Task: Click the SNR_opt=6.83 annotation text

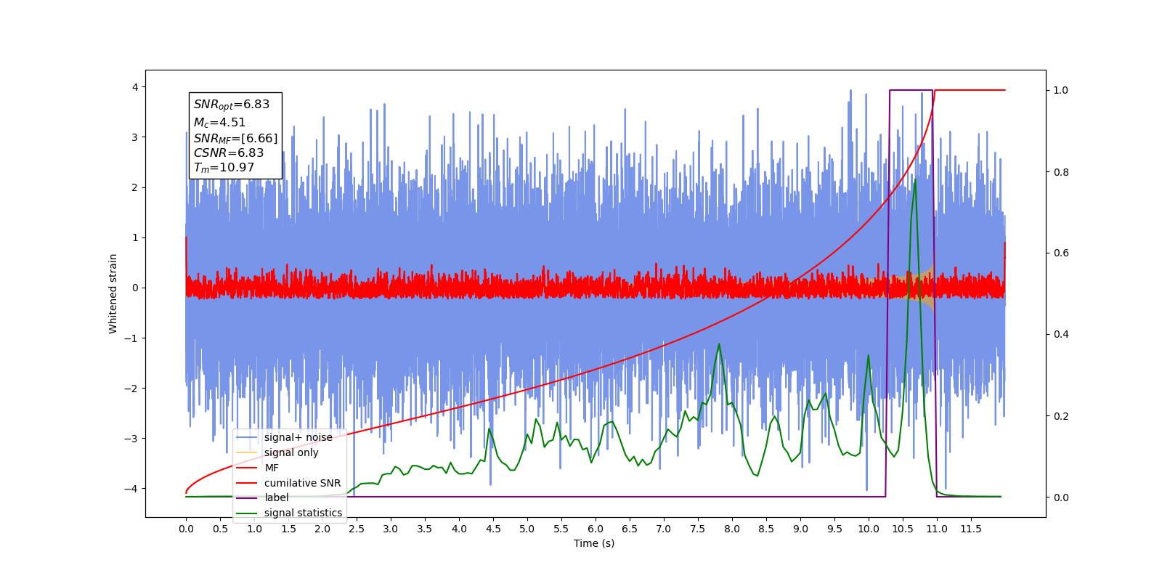Action: (x=232, y=105)
